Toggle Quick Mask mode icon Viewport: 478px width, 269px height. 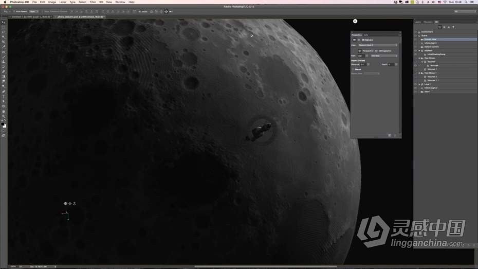4,131
